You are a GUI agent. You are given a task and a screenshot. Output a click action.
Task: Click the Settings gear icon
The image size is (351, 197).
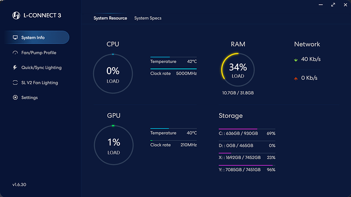(x=15, y=97)
